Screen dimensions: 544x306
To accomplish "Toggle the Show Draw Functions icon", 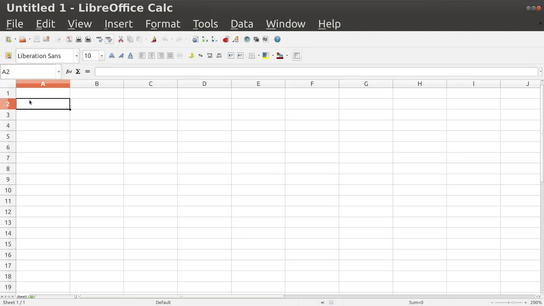I will 235,39.
